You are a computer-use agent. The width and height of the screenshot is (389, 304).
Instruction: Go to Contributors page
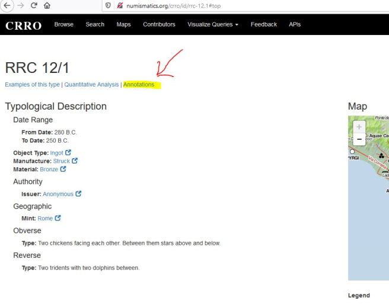pyautogui.click(x=159, y=24)
